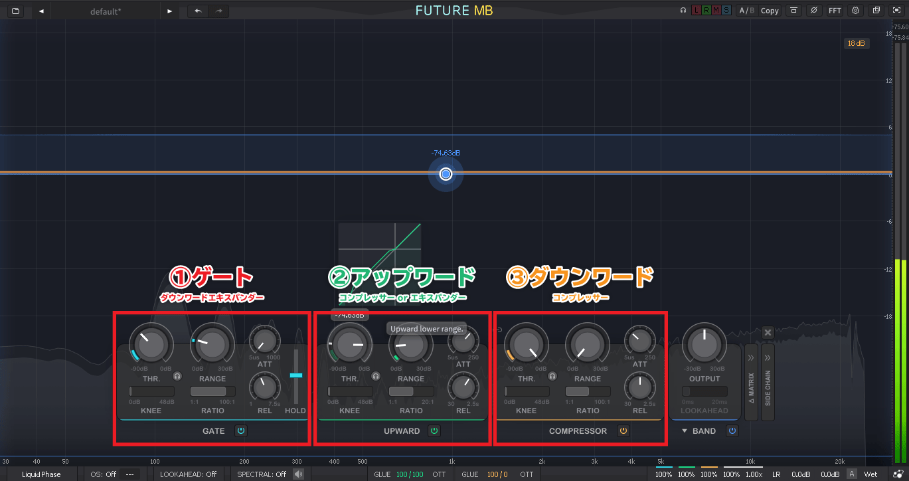Expand the Δ MATRIX side panel
The width and height of the screenshot is (909, 481).
pyautogui.click(x=751, y=382)
